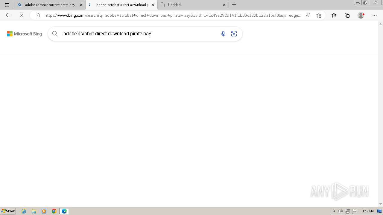Add this page to favorites
Viewport: 383px width, 215px height.
(x=319, y=15)
